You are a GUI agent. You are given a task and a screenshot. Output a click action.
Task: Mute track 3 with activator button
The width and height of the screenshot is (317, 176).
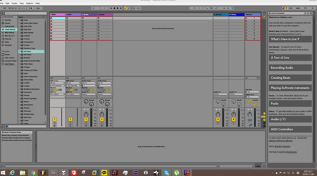[86, 119]
